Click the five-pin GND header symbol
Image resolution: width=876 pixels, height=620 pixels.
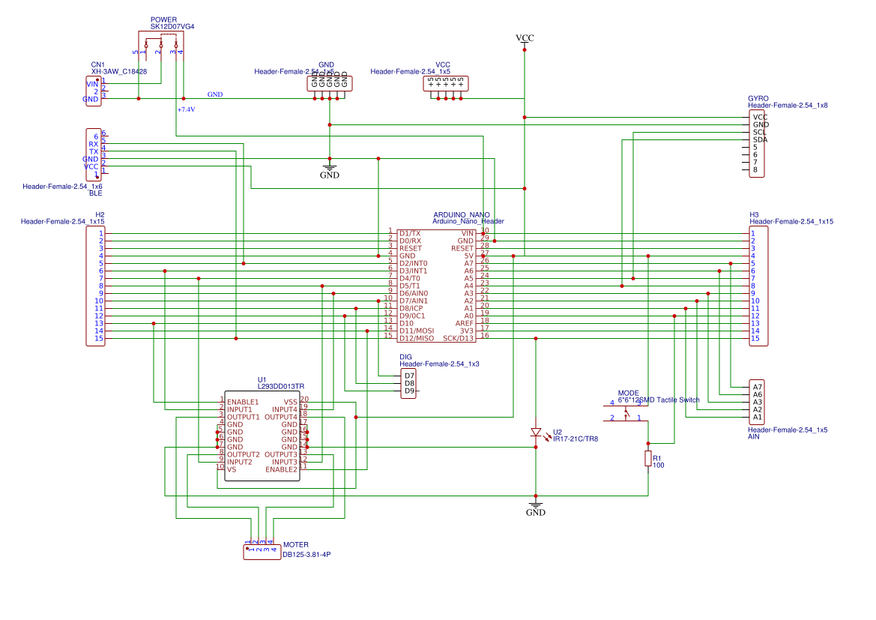click(x=330, y=84)
